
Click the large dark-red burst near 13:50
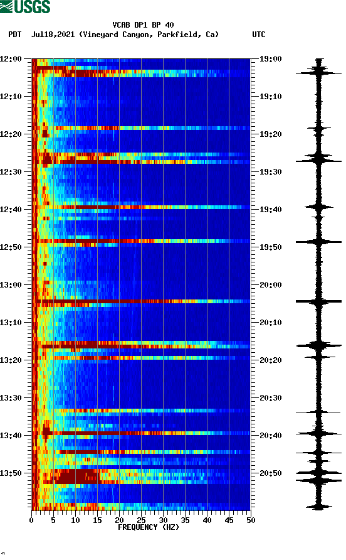[x=76, y=477]
